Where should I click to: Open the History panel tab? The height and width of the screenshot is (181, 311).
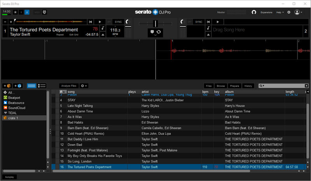[248, 86]
